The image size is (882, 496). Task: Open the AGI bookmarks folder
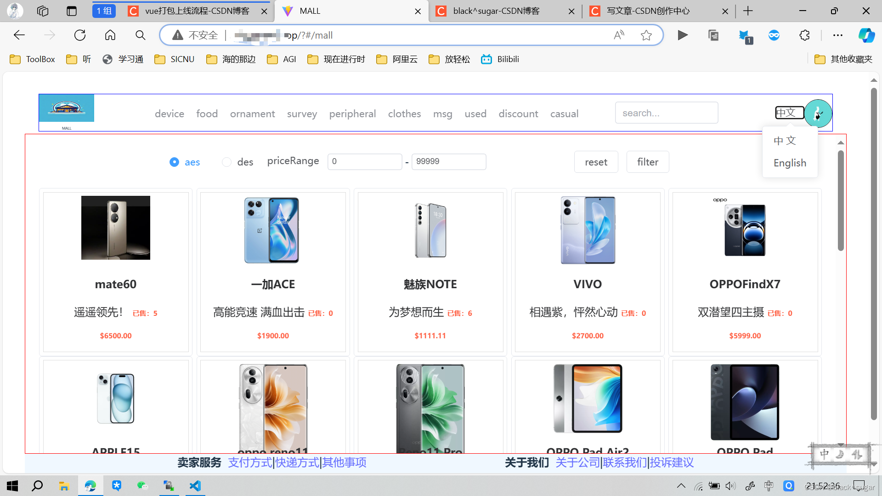tap(282, 59)
